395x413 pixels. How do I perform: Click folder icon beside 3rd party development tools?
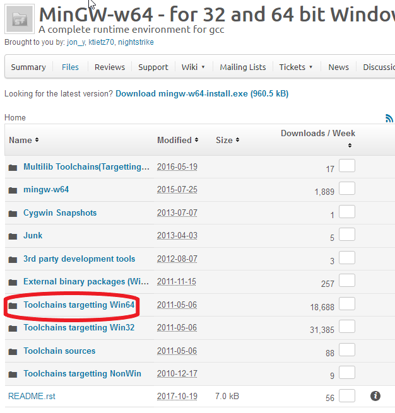point(13,259)
